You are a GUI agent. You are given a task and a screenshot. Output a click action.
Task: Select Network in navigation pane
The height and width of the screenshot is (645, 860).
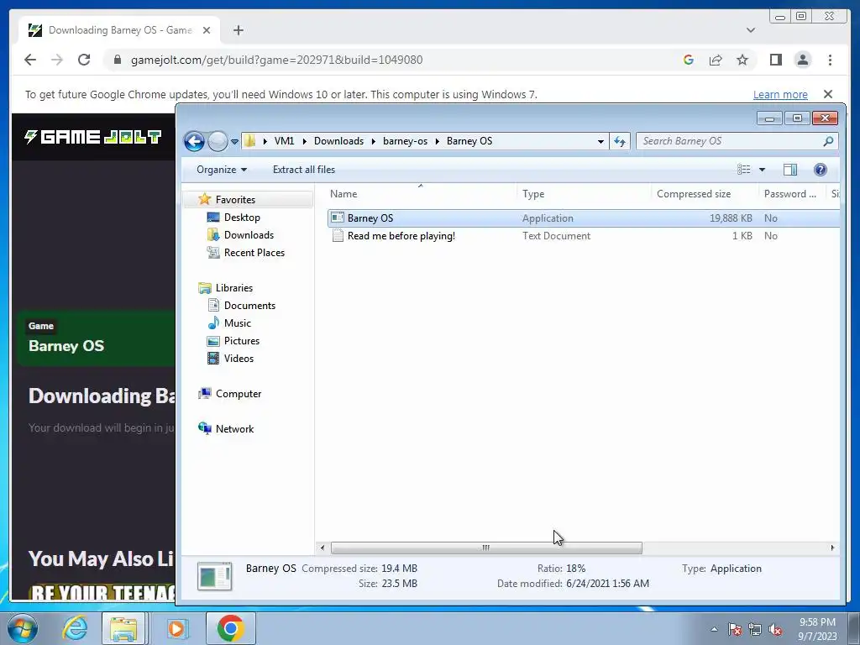(234, 429)
